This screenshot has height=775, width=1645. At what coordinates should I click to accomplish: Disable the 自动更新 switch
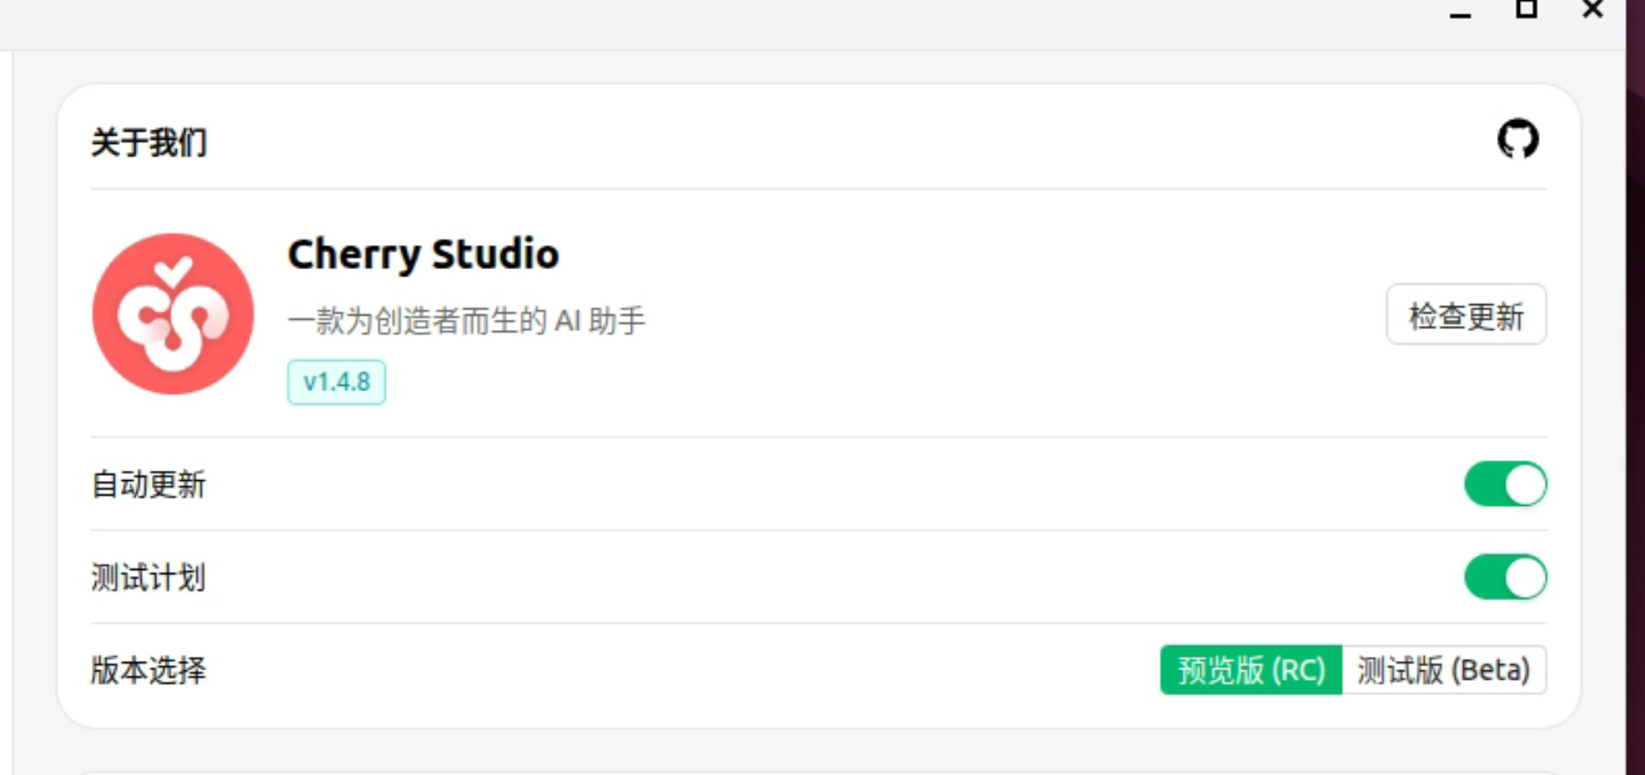pos(1505,484)
